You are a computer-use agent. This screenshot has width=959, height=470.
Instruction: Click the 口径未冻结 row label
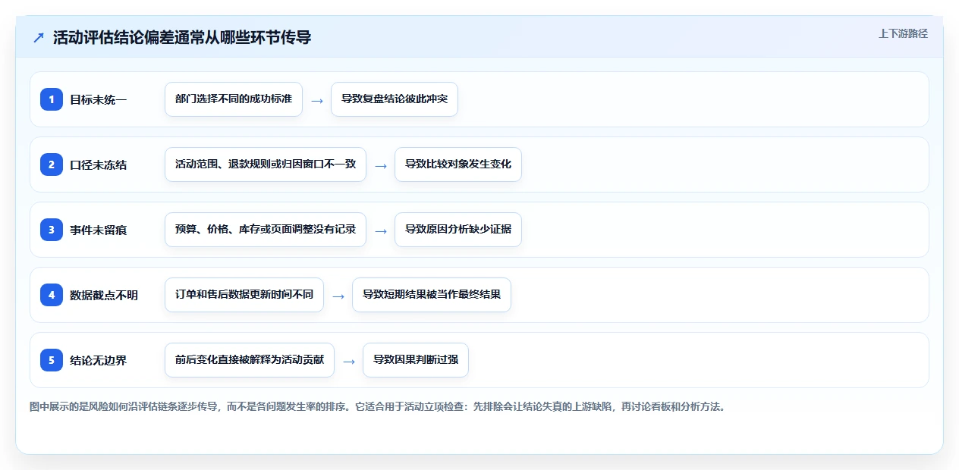click(x=98, y=164)
